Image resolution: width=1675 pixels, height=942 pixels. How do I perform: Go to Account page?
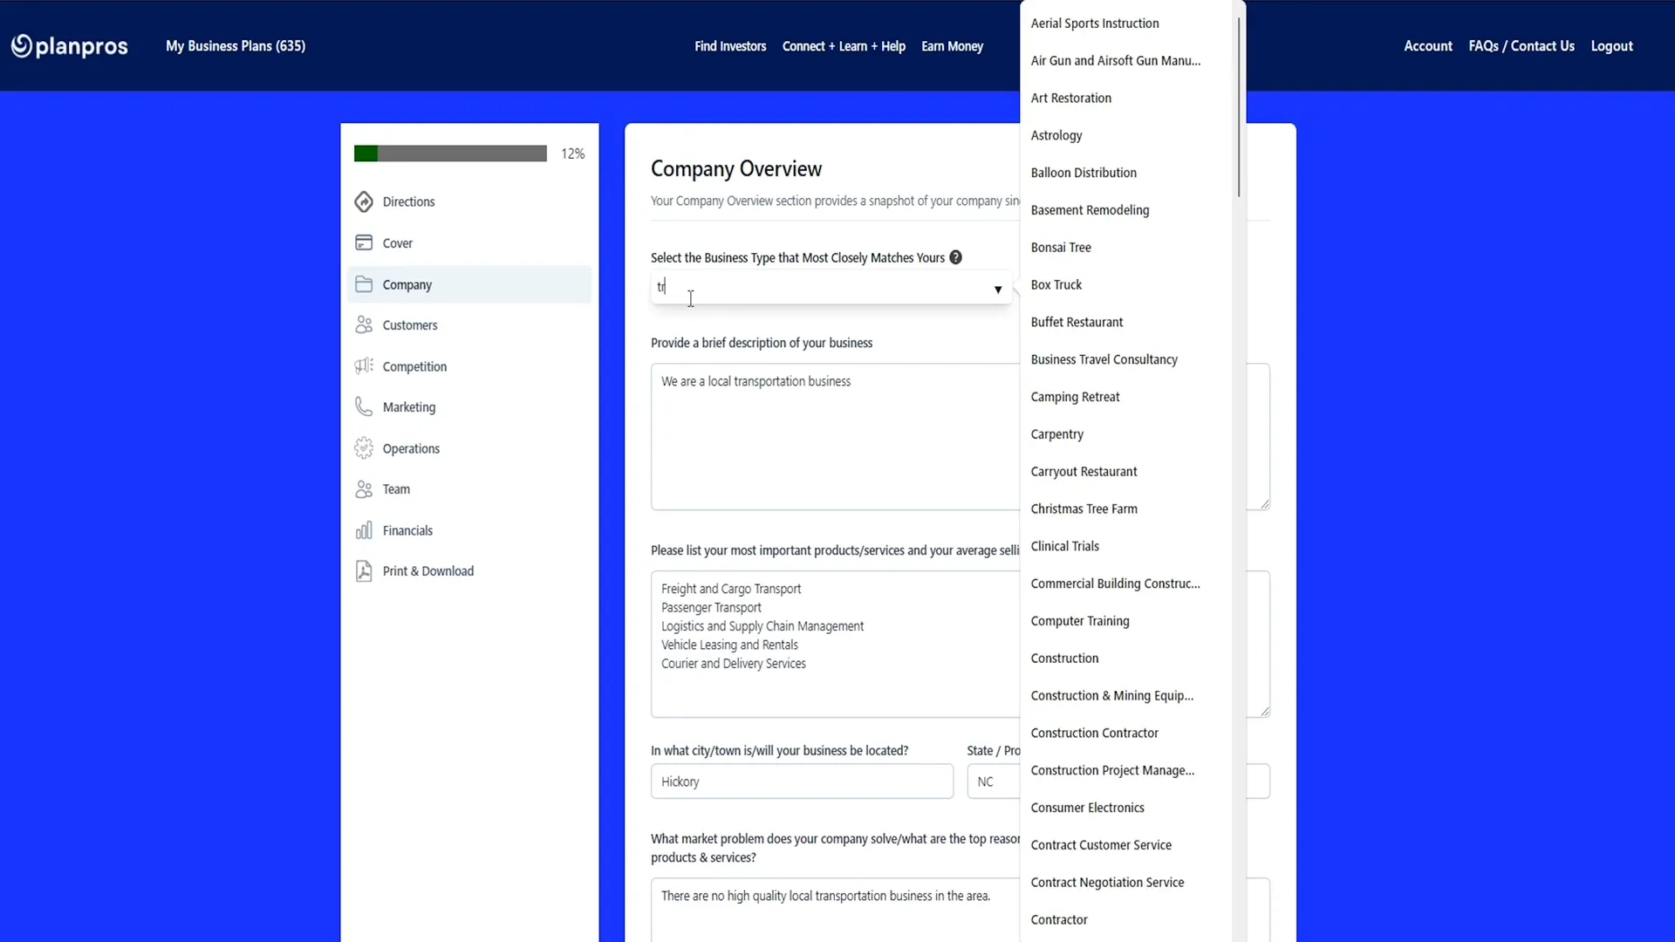pyautogui.click(x=1428, y=45)
